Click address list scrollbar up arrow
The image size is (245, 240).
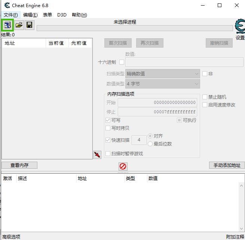[241, 186]
